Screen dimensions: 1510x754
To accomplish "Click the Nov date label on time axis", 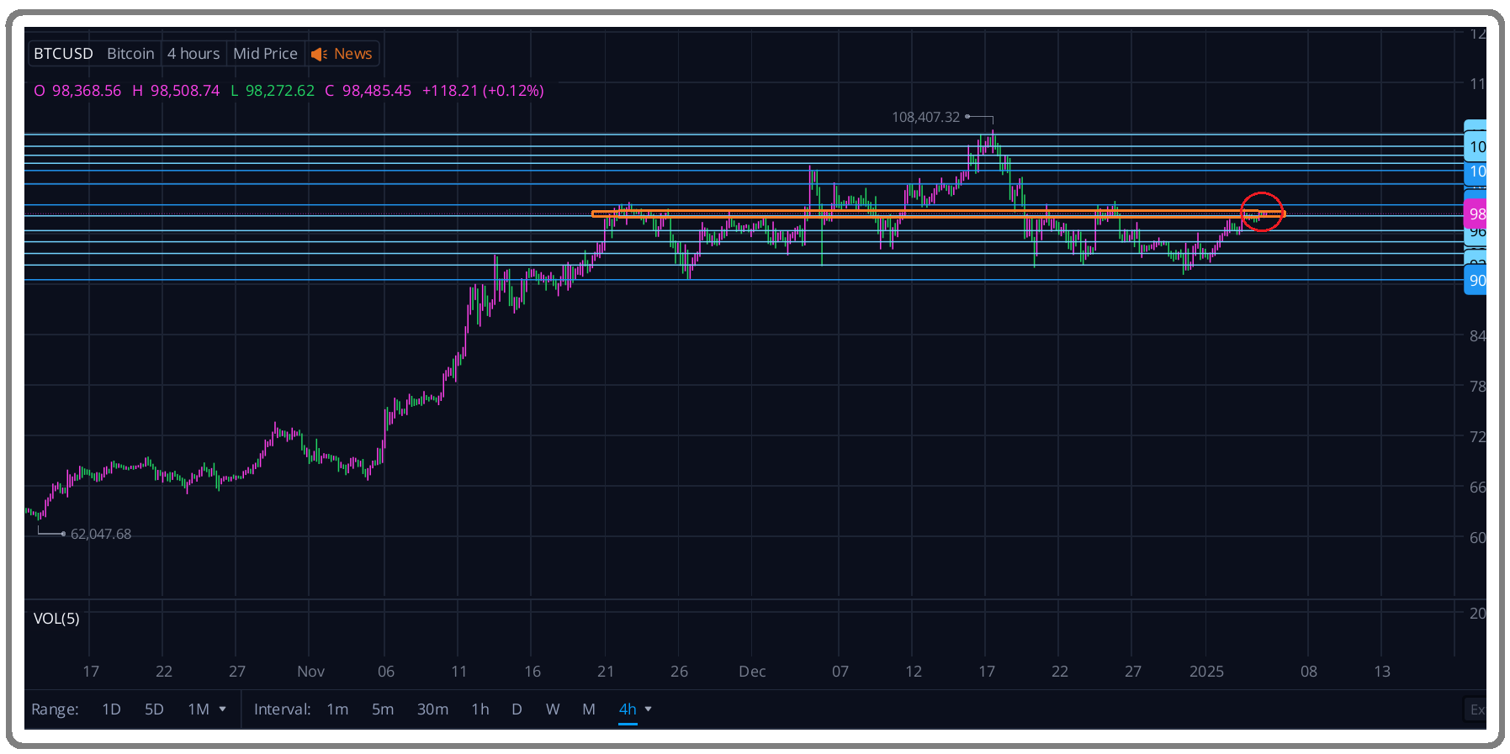I will pos(310,672).
